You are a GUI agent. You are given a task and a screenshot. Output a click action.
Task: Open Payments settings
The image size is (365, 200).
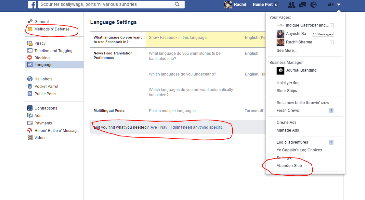[x=43, y=123]
